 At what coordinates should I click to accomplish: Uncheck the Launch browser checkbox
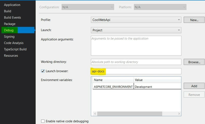[x=43, y=71]
